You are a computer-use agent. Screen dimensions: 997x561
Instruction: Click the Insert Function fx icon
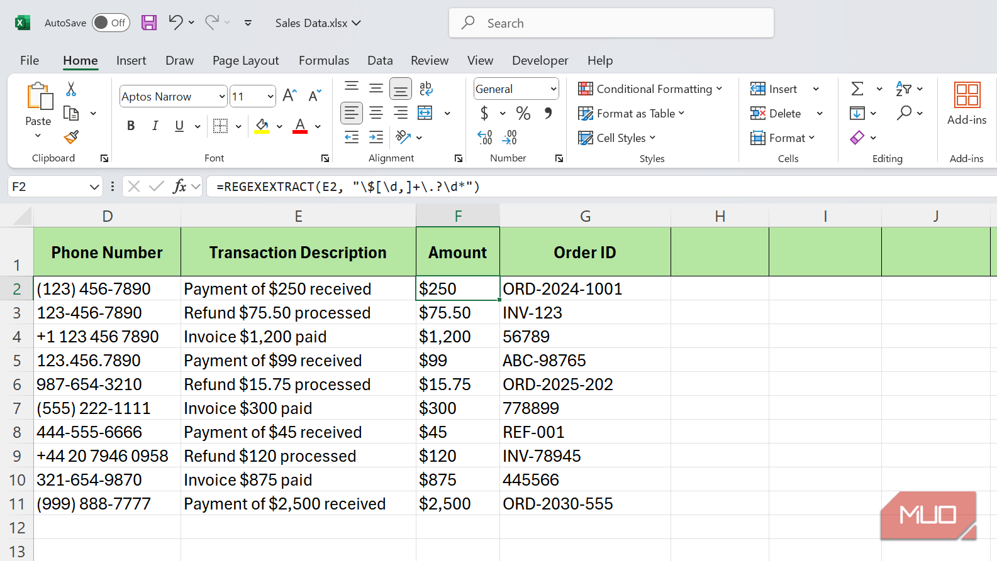point(179,187)
